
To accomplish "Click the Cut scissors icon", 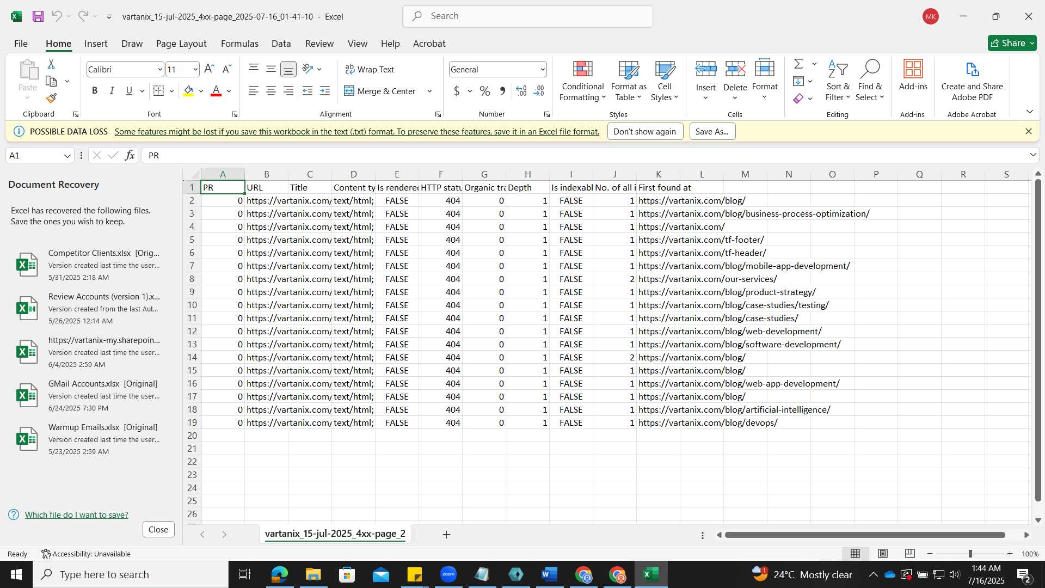I will [51, 64].
